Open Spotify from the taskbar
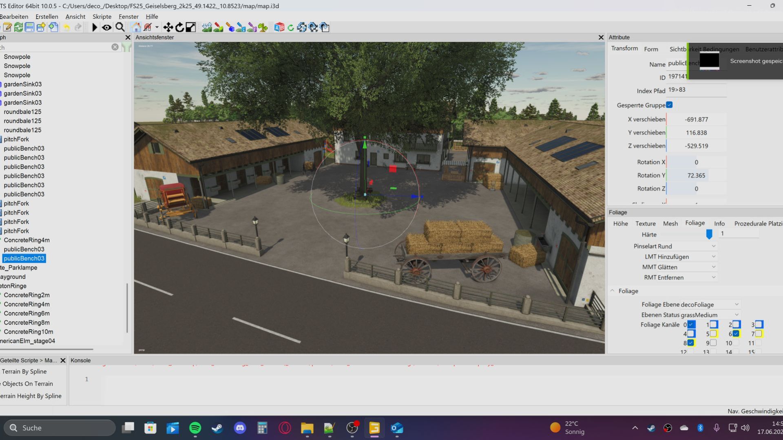The image size is (783, 440). pos(195,428)
